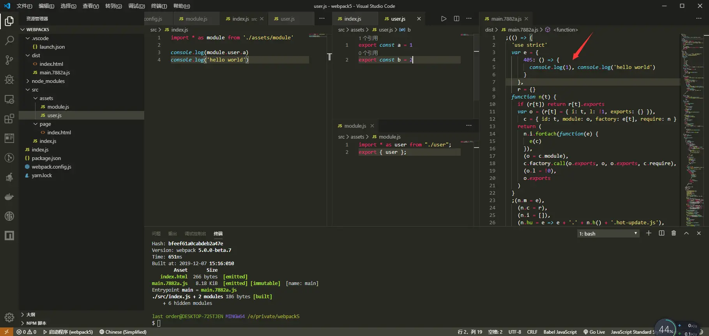Viewport: 709px width, 336px height.
Task: Open the 帮助(H) menu
Action: [x=182, y=6]
